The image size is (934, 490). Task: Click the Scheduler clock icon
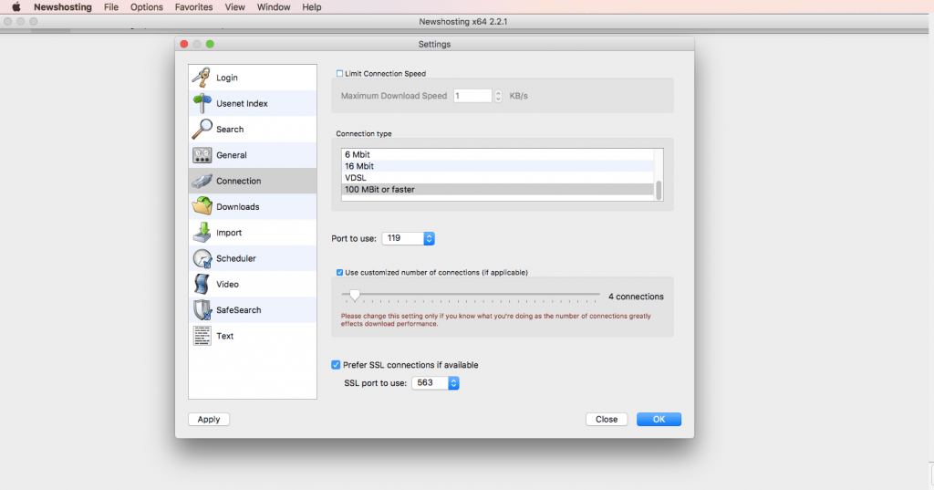pyautogui.click(x=202, y=258)
